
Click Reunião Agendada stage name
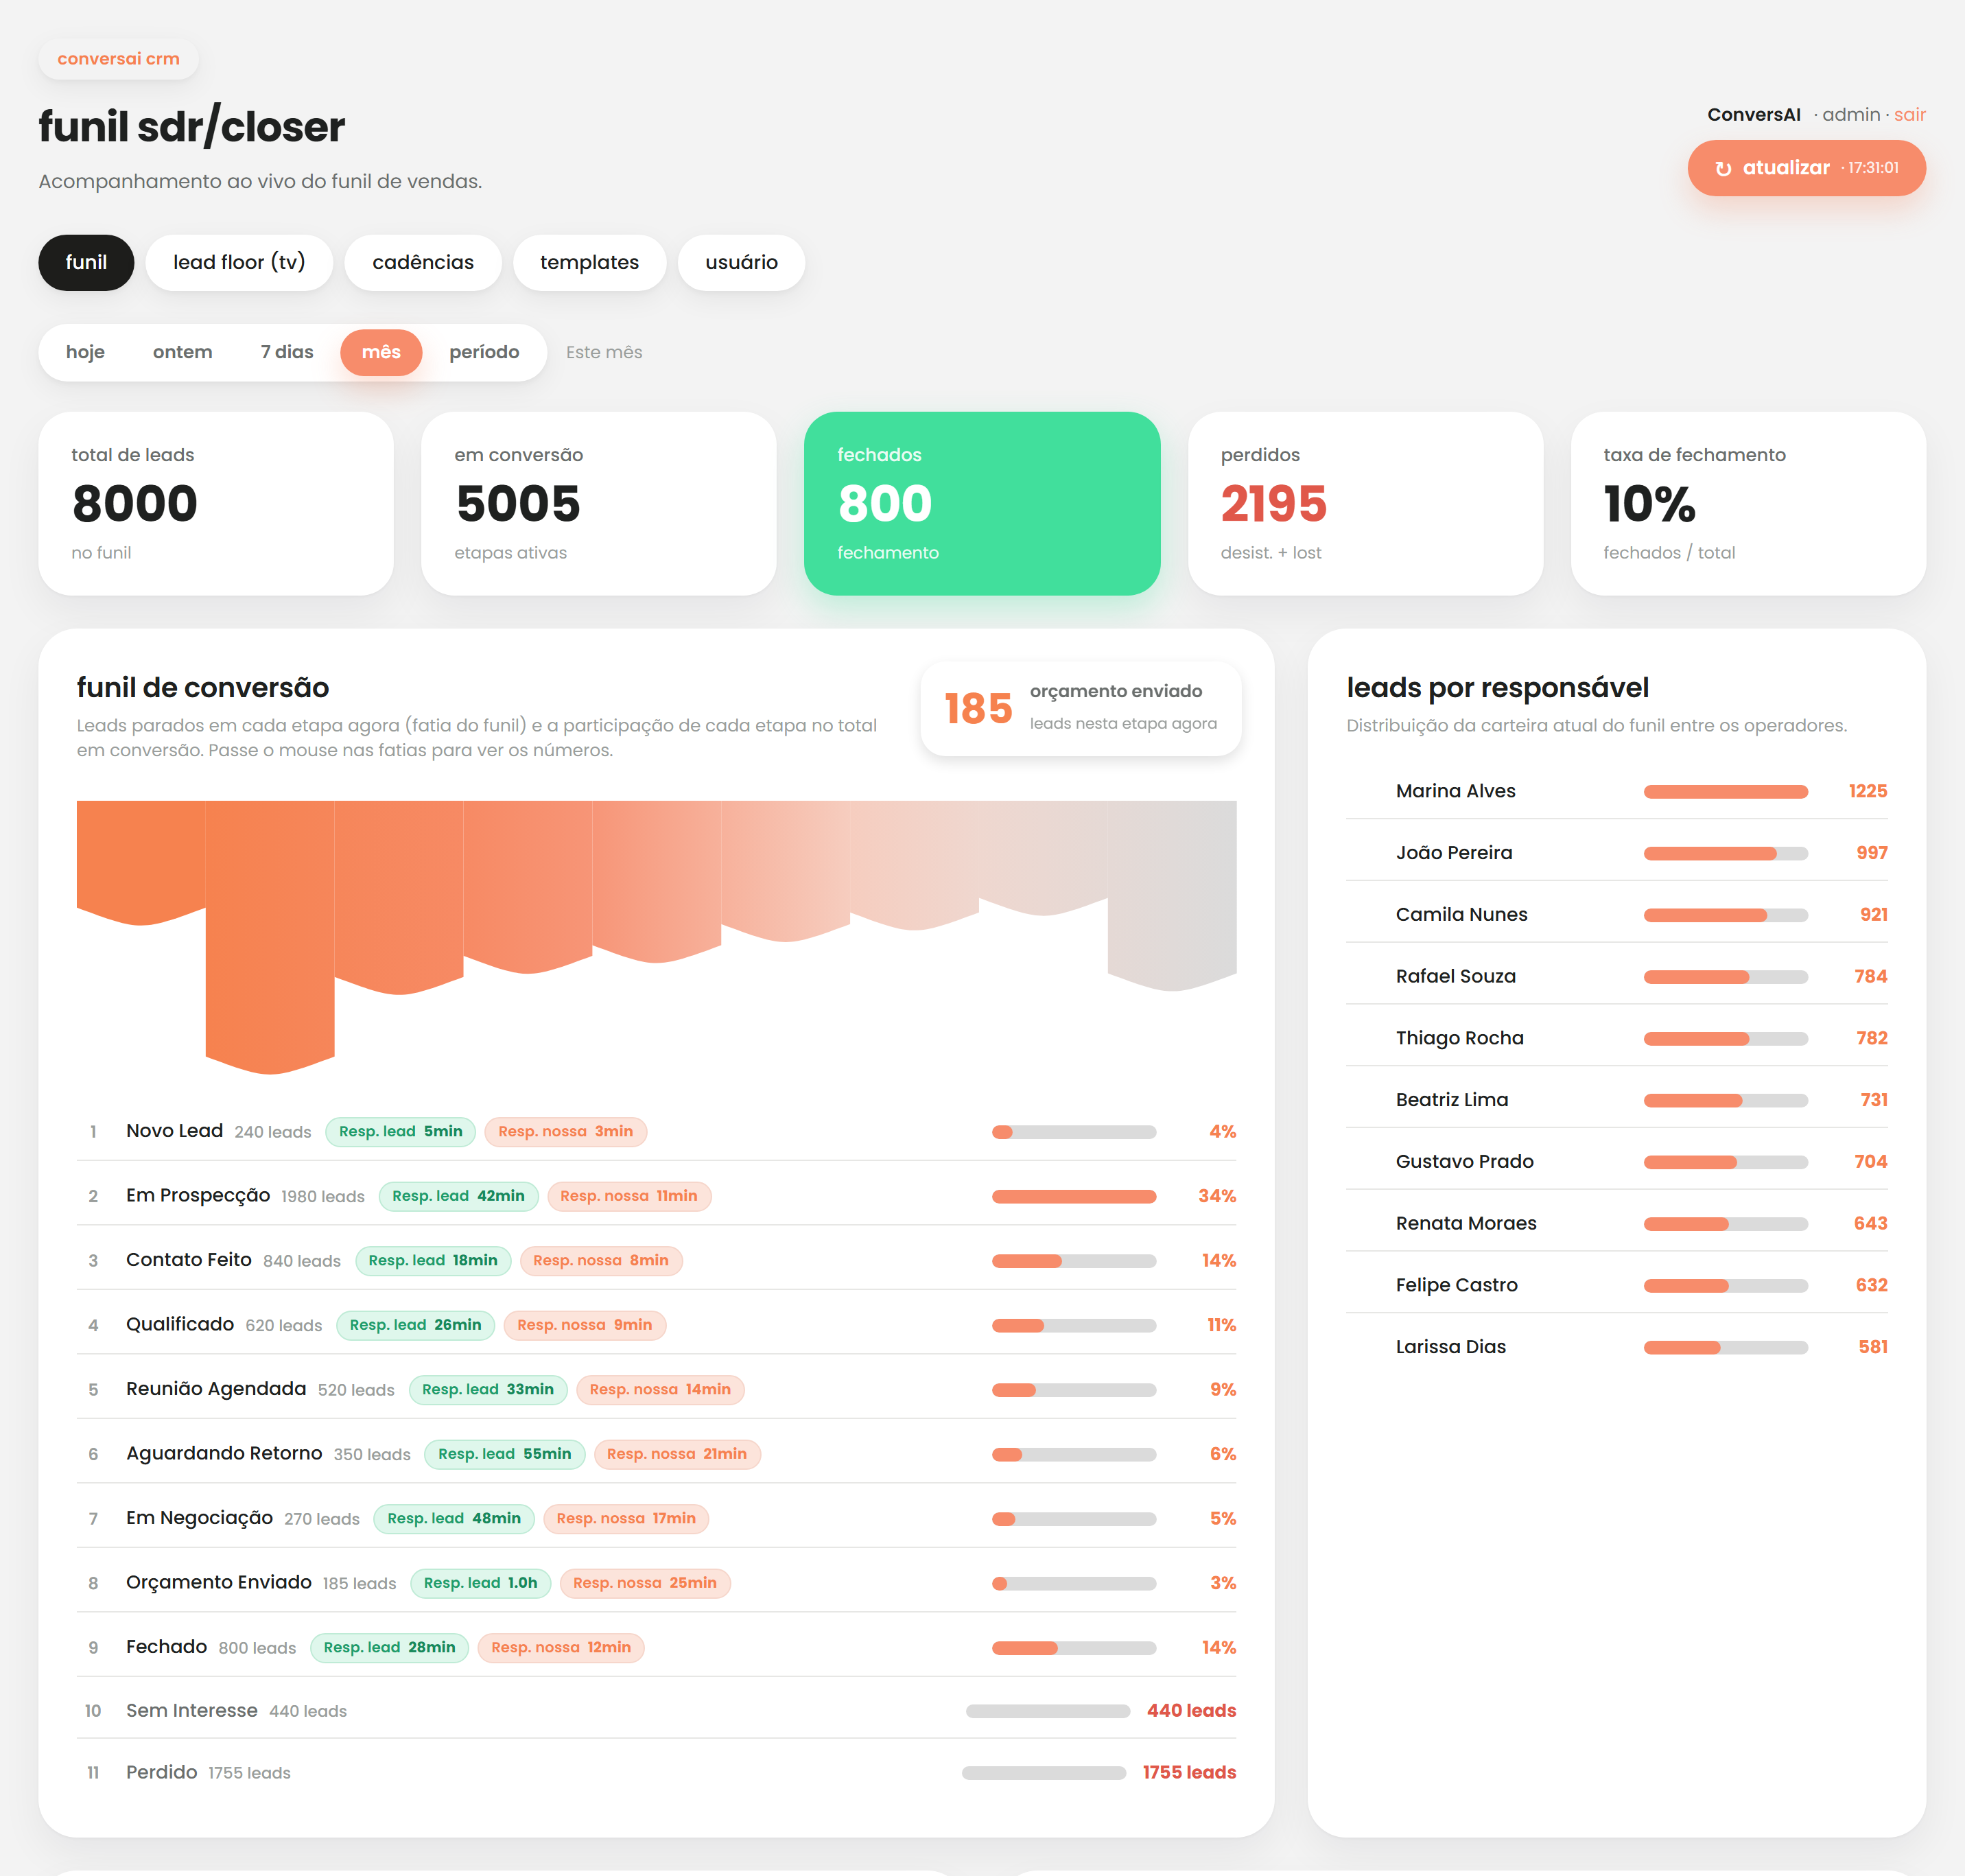216,1389
